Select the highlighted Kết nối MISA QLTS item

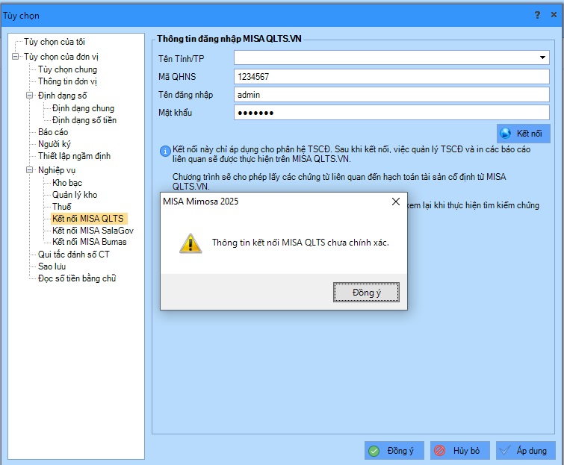89,219
